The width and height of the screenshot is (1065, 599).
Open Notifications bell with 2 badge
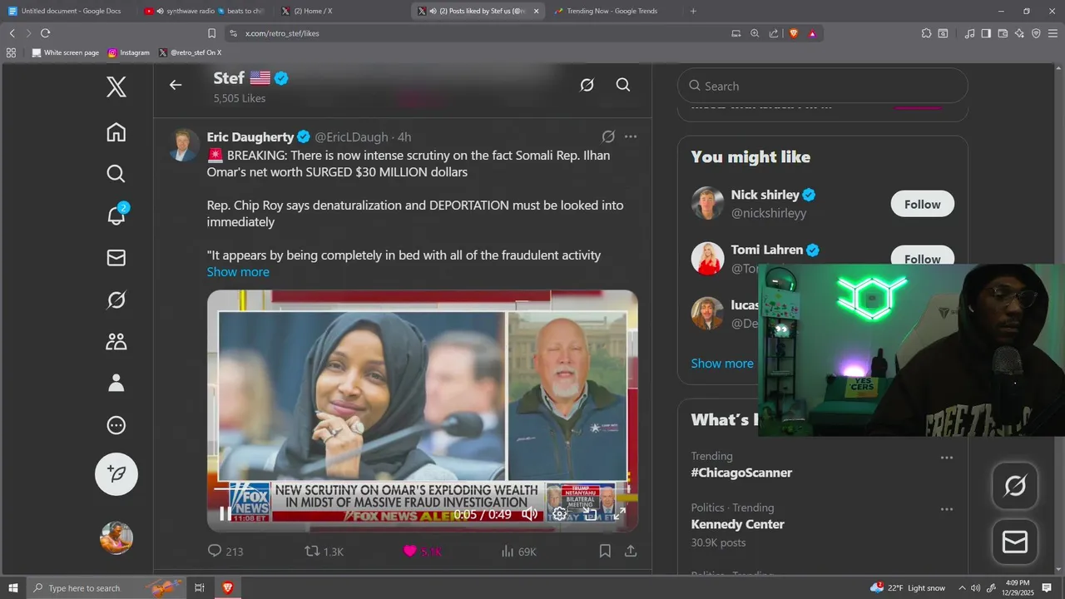coord(116,215)
